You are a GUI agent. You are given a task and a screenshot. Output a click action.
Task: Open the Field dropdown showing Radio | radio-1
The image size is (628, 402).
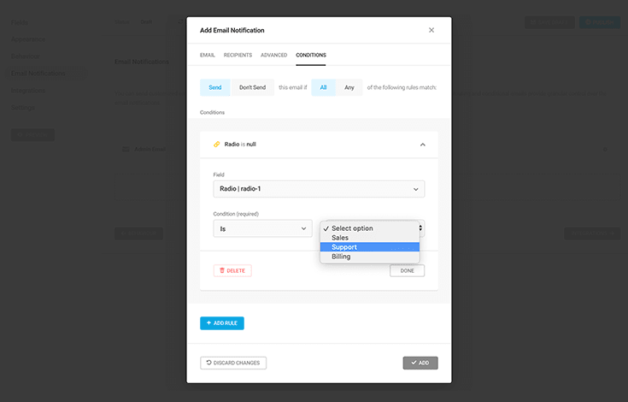(x=319, y=189)
